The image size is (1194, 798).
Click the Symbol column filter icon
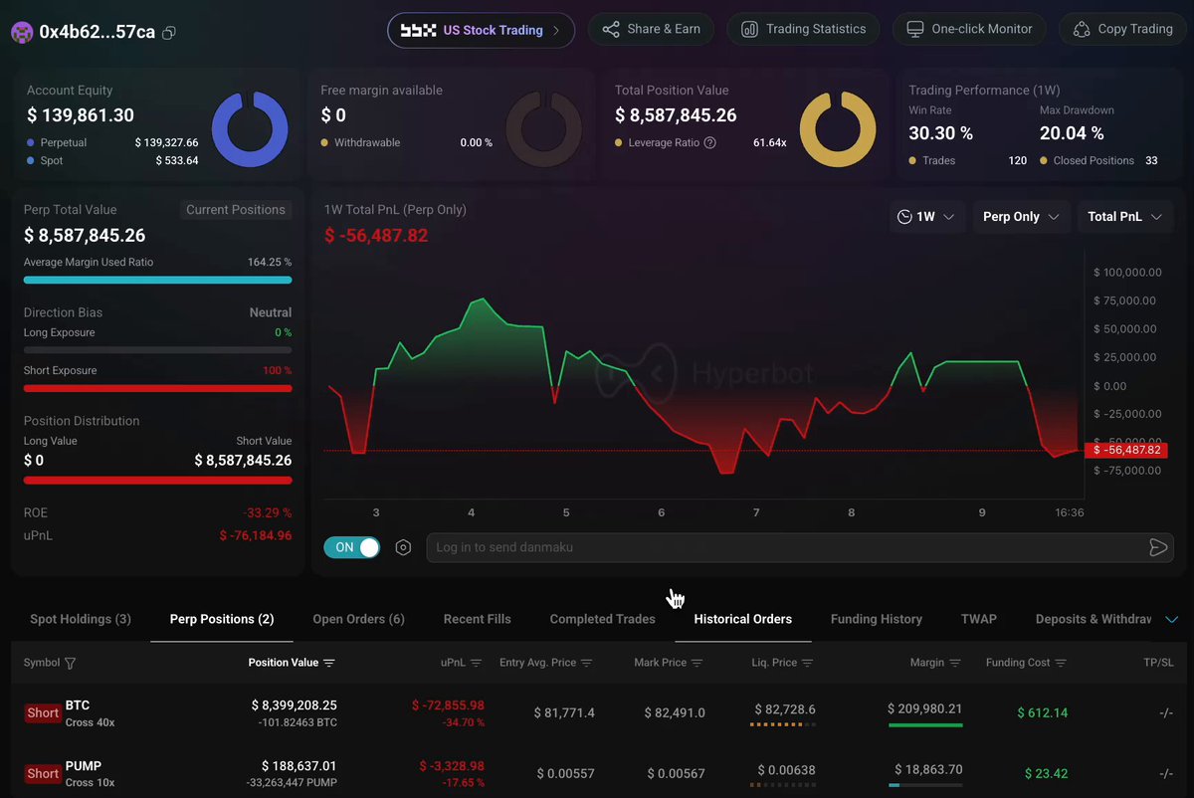point(70,663)
